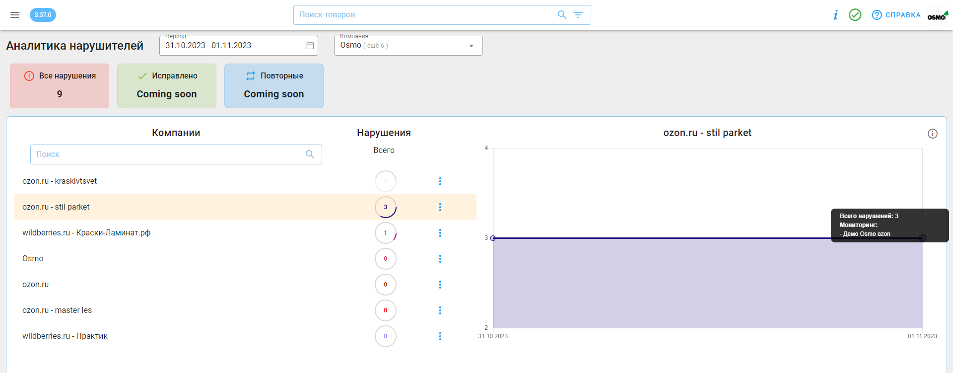Open the three-dot menu for ozon.ru - master les
Viewport: 953px width, 373px height.
click(440, 310)
